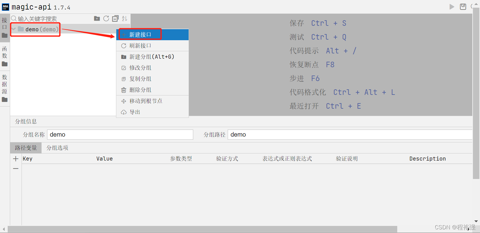Click the 代码提示 Alt + / hint
Image resolution: width=480 pixels, height=233 pixels.
click(323, 51)
